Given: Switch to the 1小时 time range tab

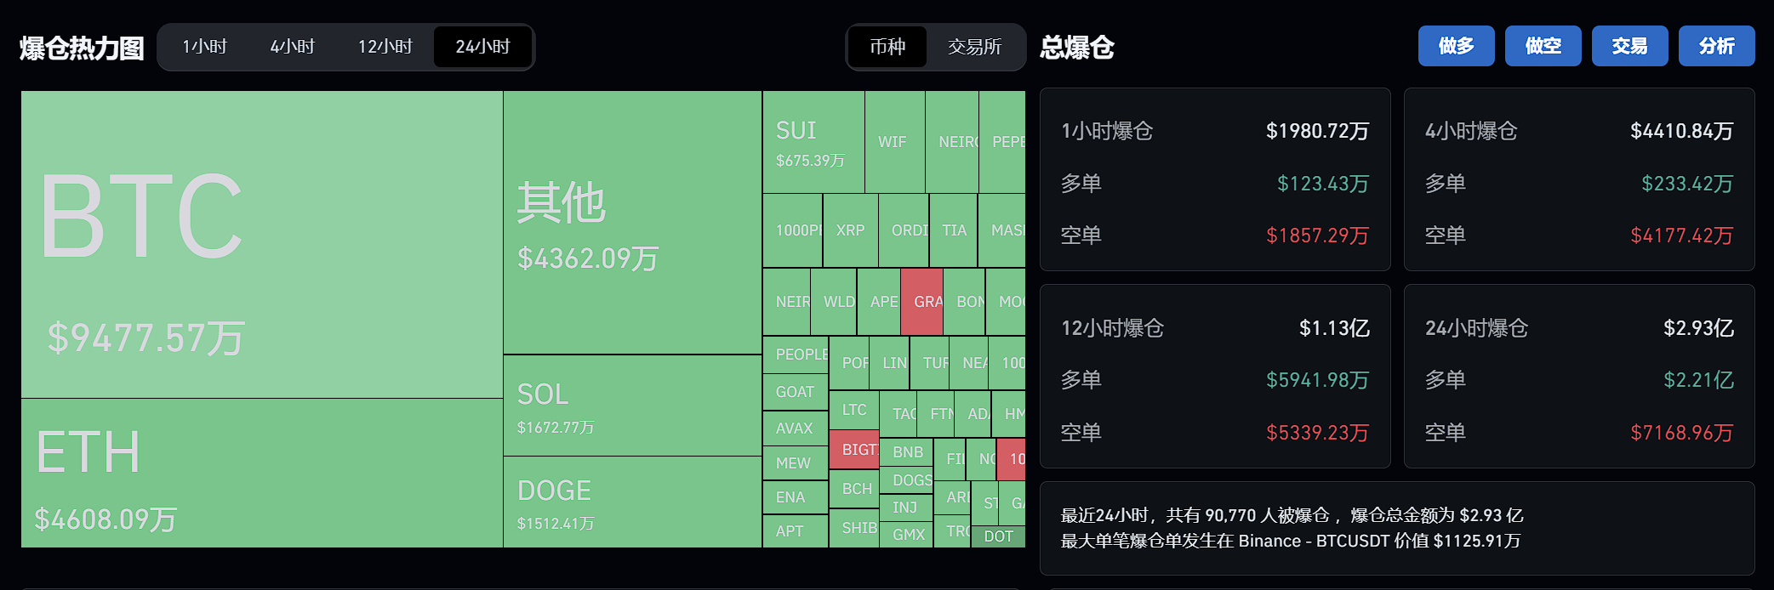Looking at the screenshot, I should [x=204, y=47].
